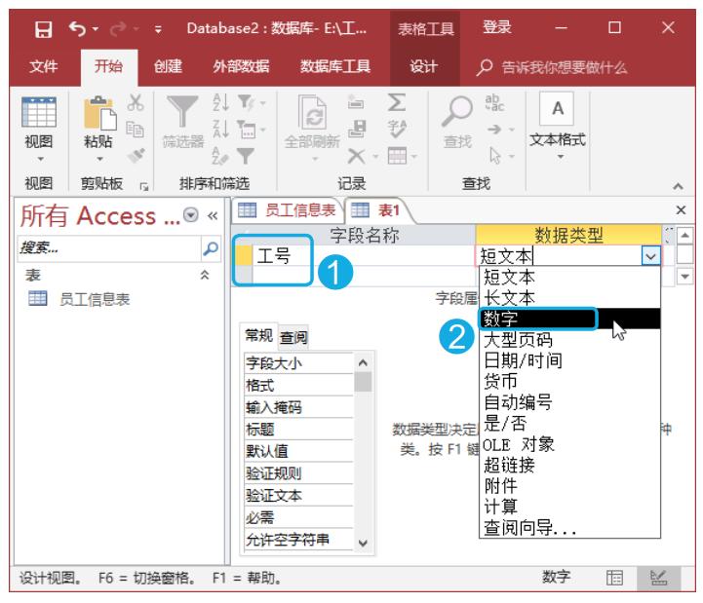Screen dimensions: 703x603
Task: Click the 粘贴 clipboard icon
Action: (x=99, y=112)
